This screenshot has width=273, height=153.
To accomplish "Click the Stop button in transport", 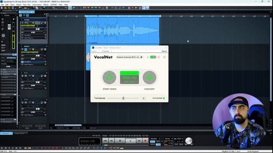I will (120, 141).
